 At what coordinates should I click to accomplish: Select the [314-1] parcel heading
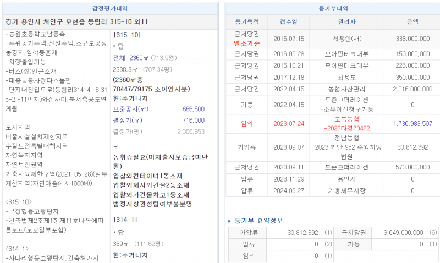coord(124,219)
